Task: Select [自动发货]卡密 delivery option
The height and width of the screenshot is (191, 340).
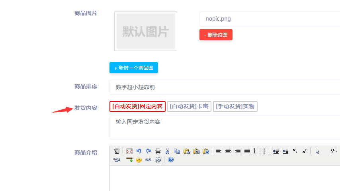Action: [x=189, y=107]
